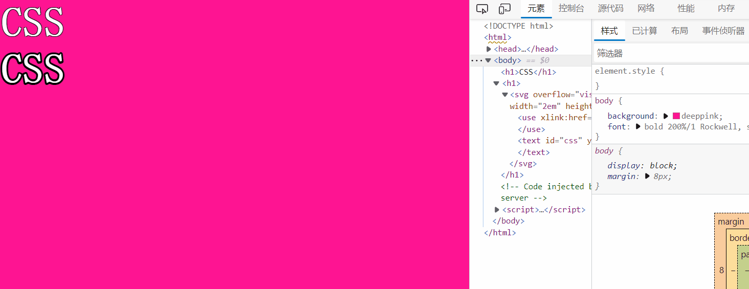Select the closing </body> tag

[509, 221]
